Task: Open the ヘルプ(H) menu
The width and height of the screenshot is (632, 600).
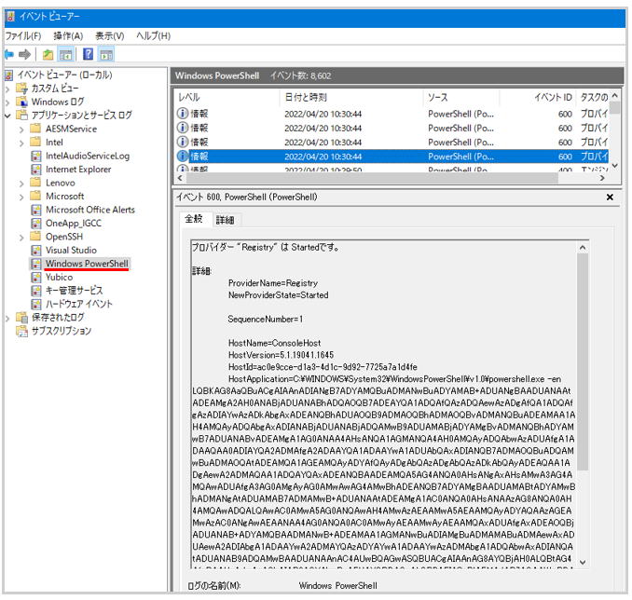Action: tap(153, 36)
